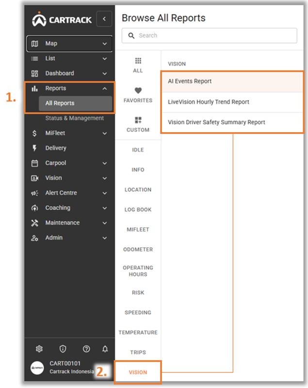Click the Maintenance tools icon

34,223
